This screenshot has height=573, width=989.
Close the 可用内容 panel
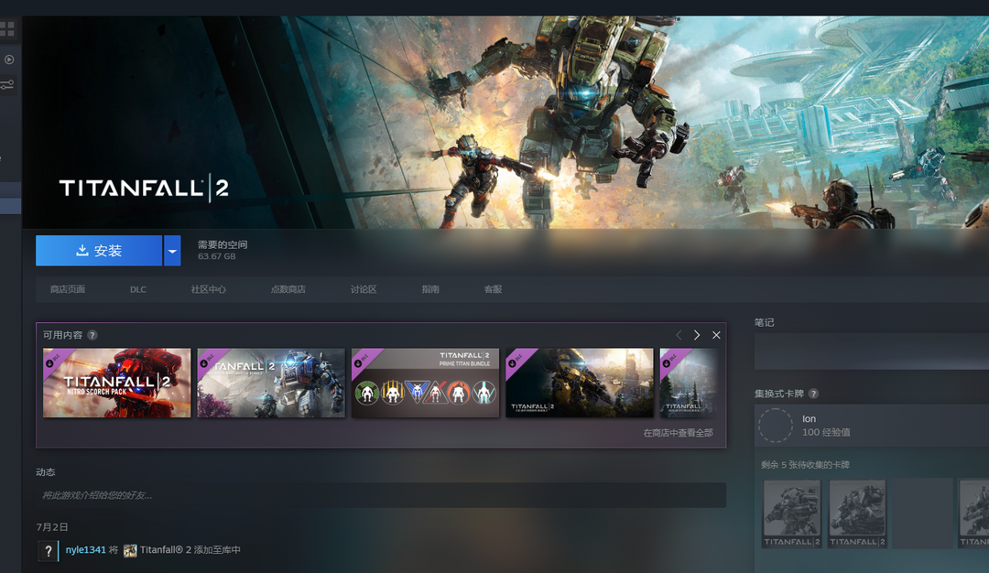(716, 335)
